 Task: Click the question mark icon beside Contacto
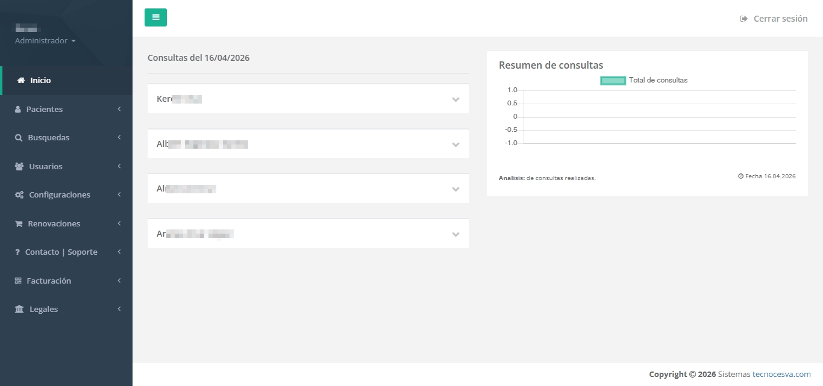click(17, 252)
